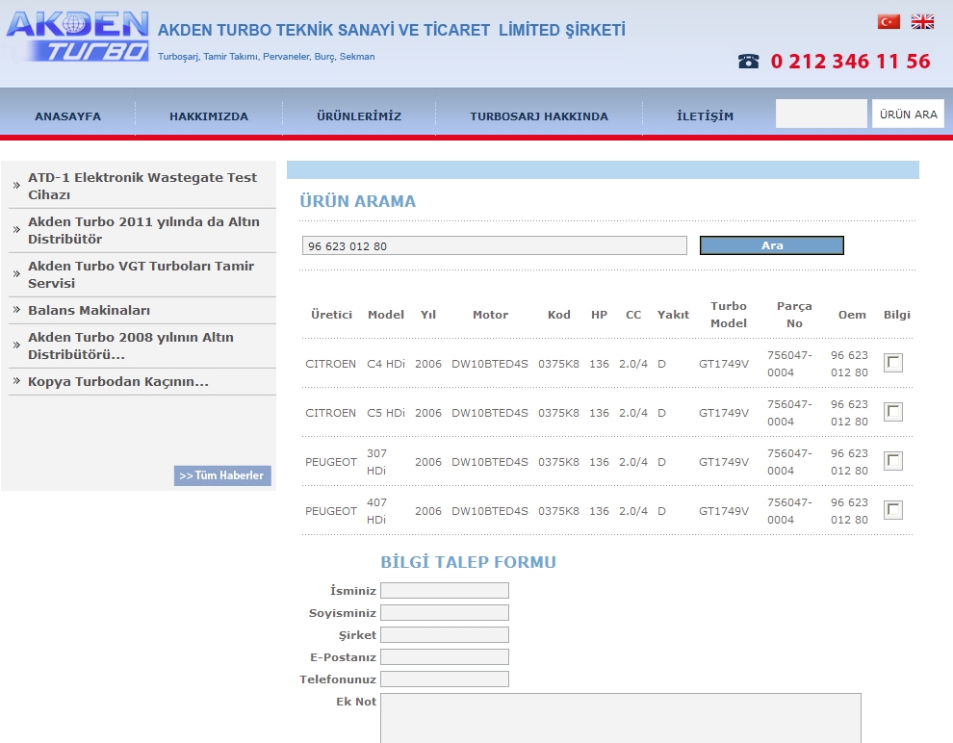Switch language with the Turkish flag
The width and height of the screenshot is (953, 743).
click(x=889, y=22)
